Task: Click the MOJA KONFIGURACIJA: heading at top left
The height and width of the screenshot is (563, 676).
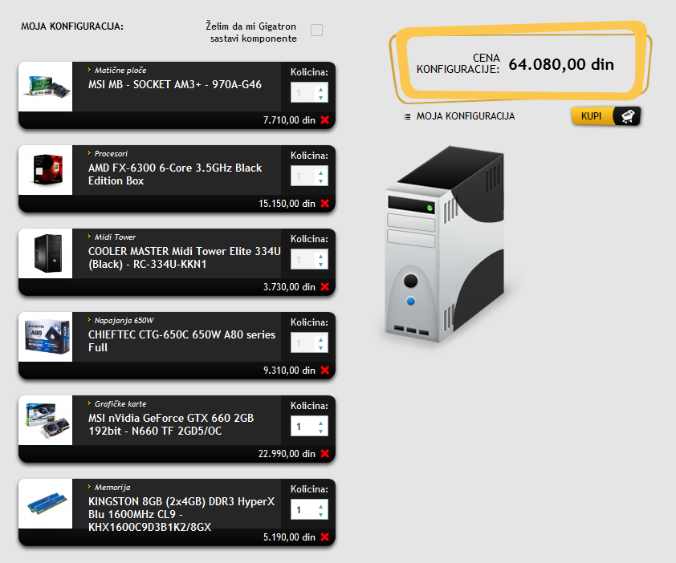Action: 72,26
